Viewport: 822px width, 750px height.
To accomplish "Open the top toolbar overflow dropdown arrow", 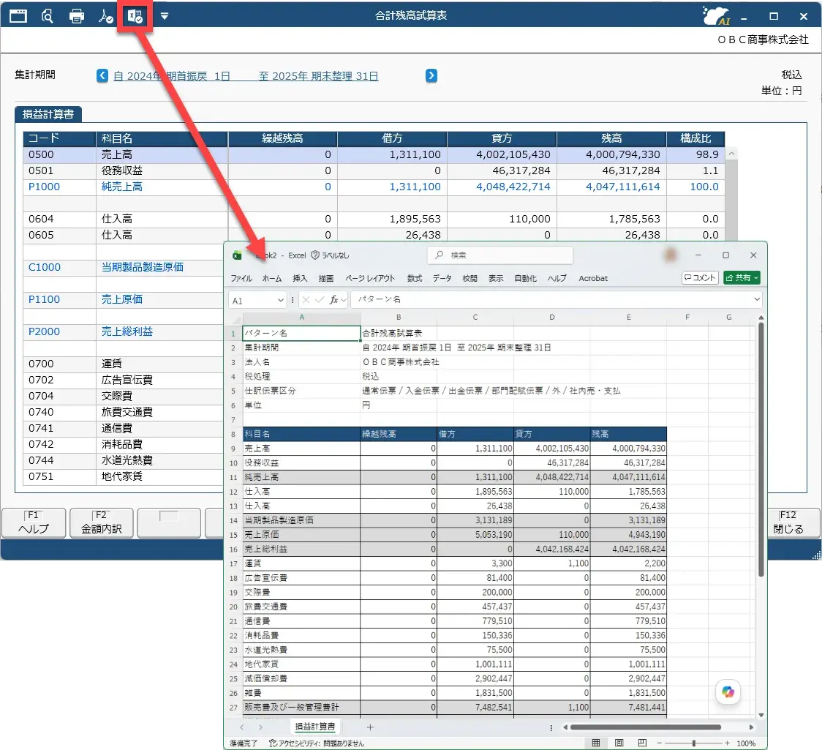I will point(165,16).
